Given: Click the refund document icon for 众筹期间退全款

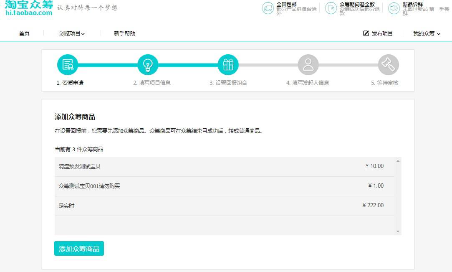Looking at the screenshot, I should coord(331,8).
